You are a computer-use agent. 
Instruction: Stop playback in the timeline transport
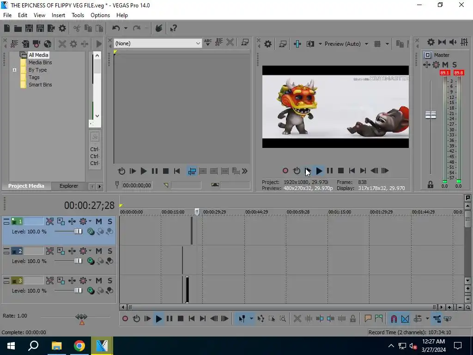(x=181, y=319)
